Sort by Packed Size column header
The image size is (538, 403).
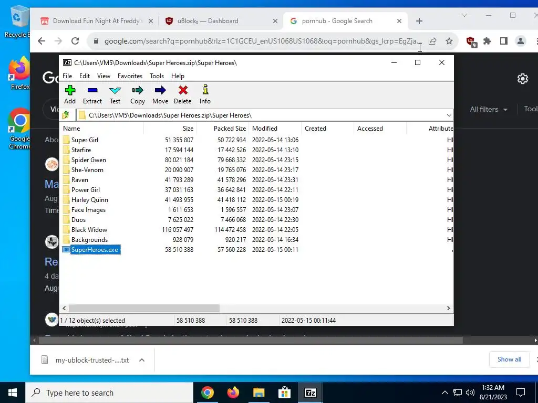pos(223,129)
